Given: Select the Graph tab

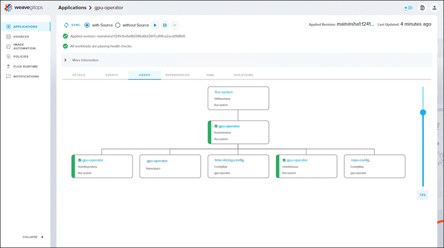Looking at the screenshot, I should tap(145, 75).
